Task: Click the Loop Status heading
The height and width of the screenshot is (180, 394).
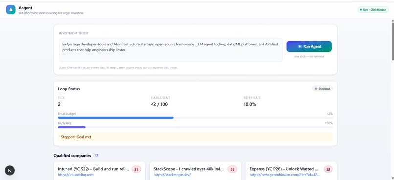Action: (x=69, y=89)
